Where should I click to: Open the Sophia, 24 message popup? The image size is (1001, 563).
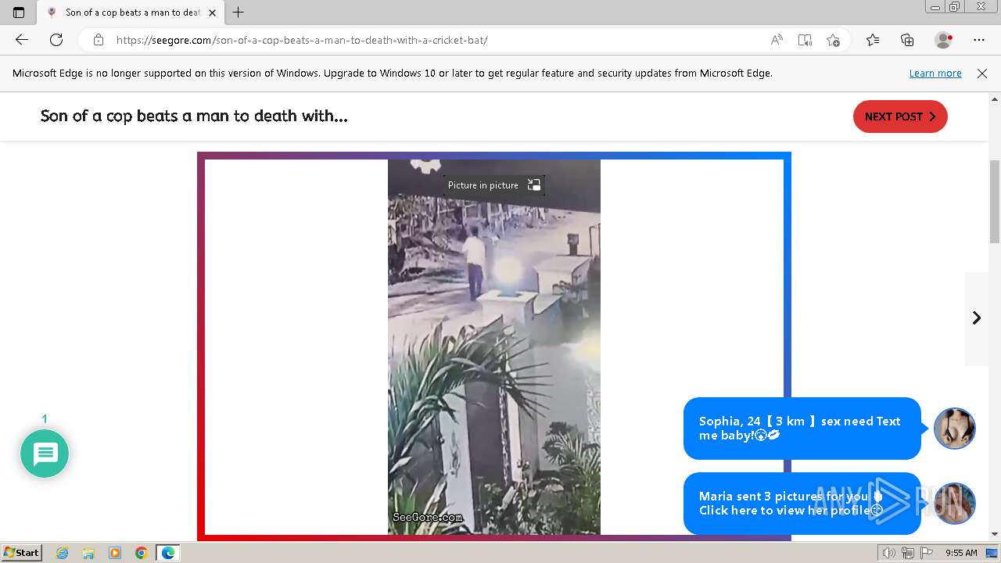tap(802, 429)
